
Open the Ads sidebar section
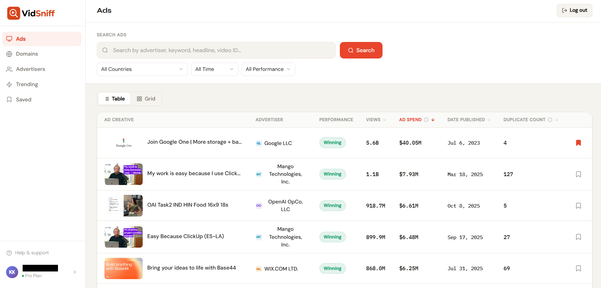42,39
